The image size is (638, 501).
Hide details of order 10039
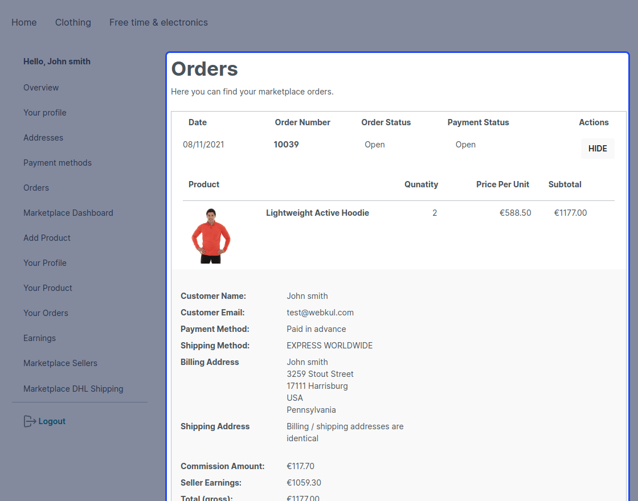(598, 149)
